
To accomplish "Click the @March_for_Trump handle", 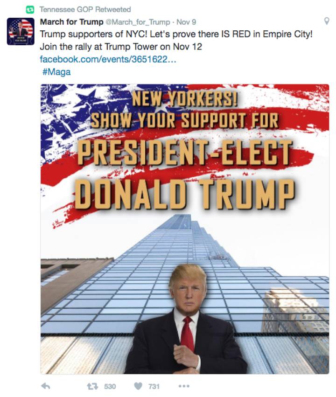I will click(x=138, y=22).
